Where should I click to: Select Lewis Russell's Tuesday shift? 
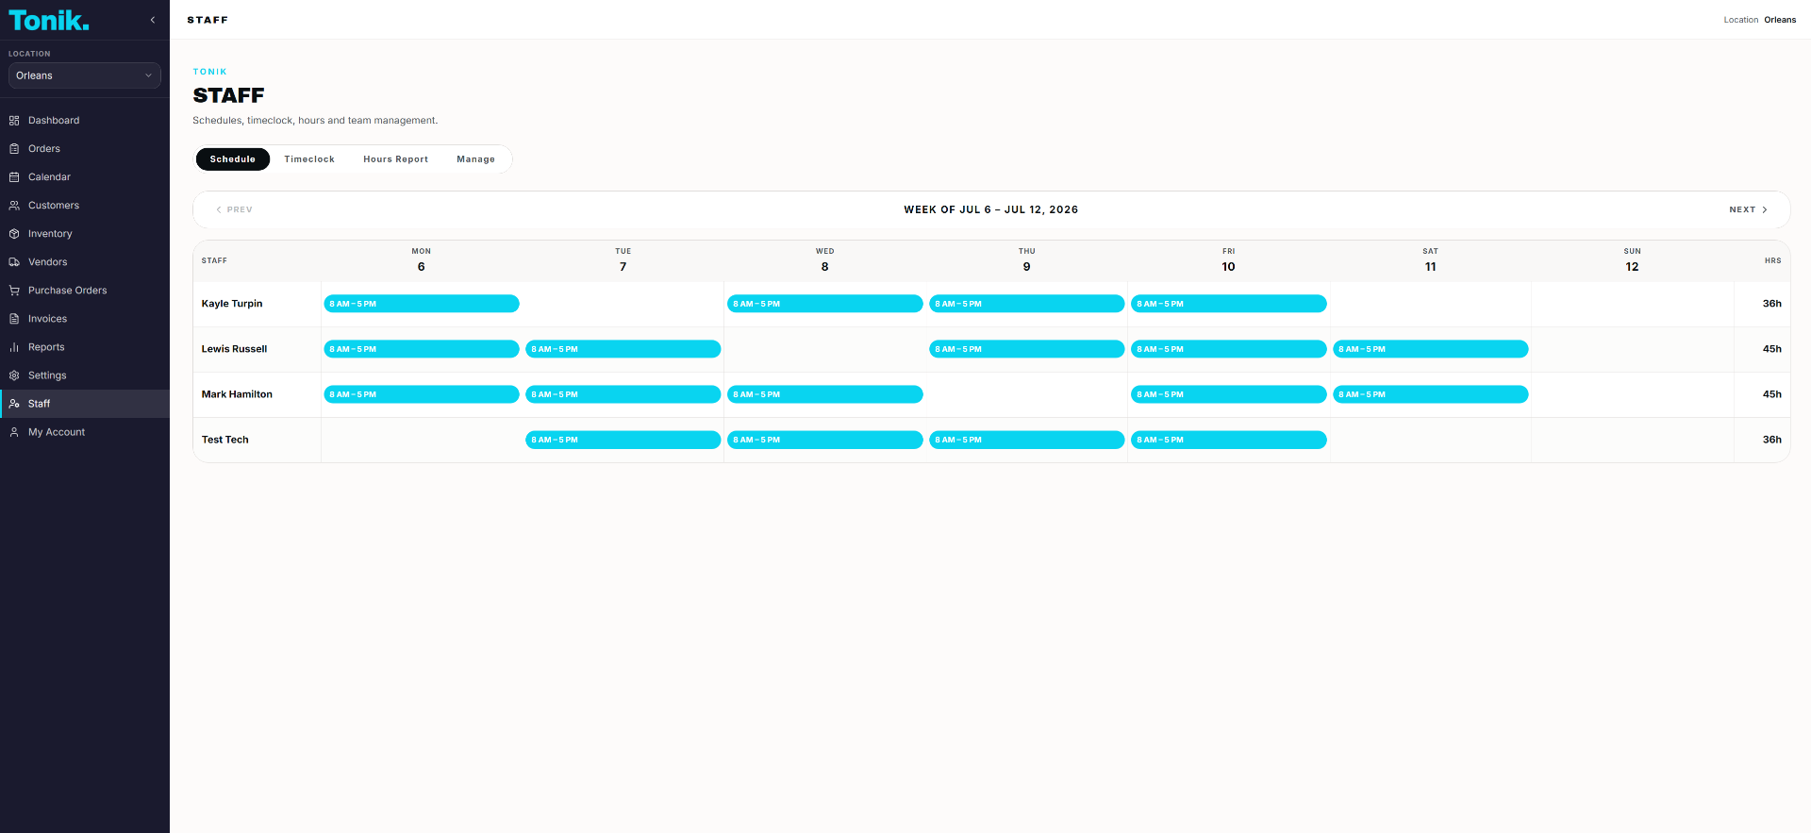click(623, 349)
